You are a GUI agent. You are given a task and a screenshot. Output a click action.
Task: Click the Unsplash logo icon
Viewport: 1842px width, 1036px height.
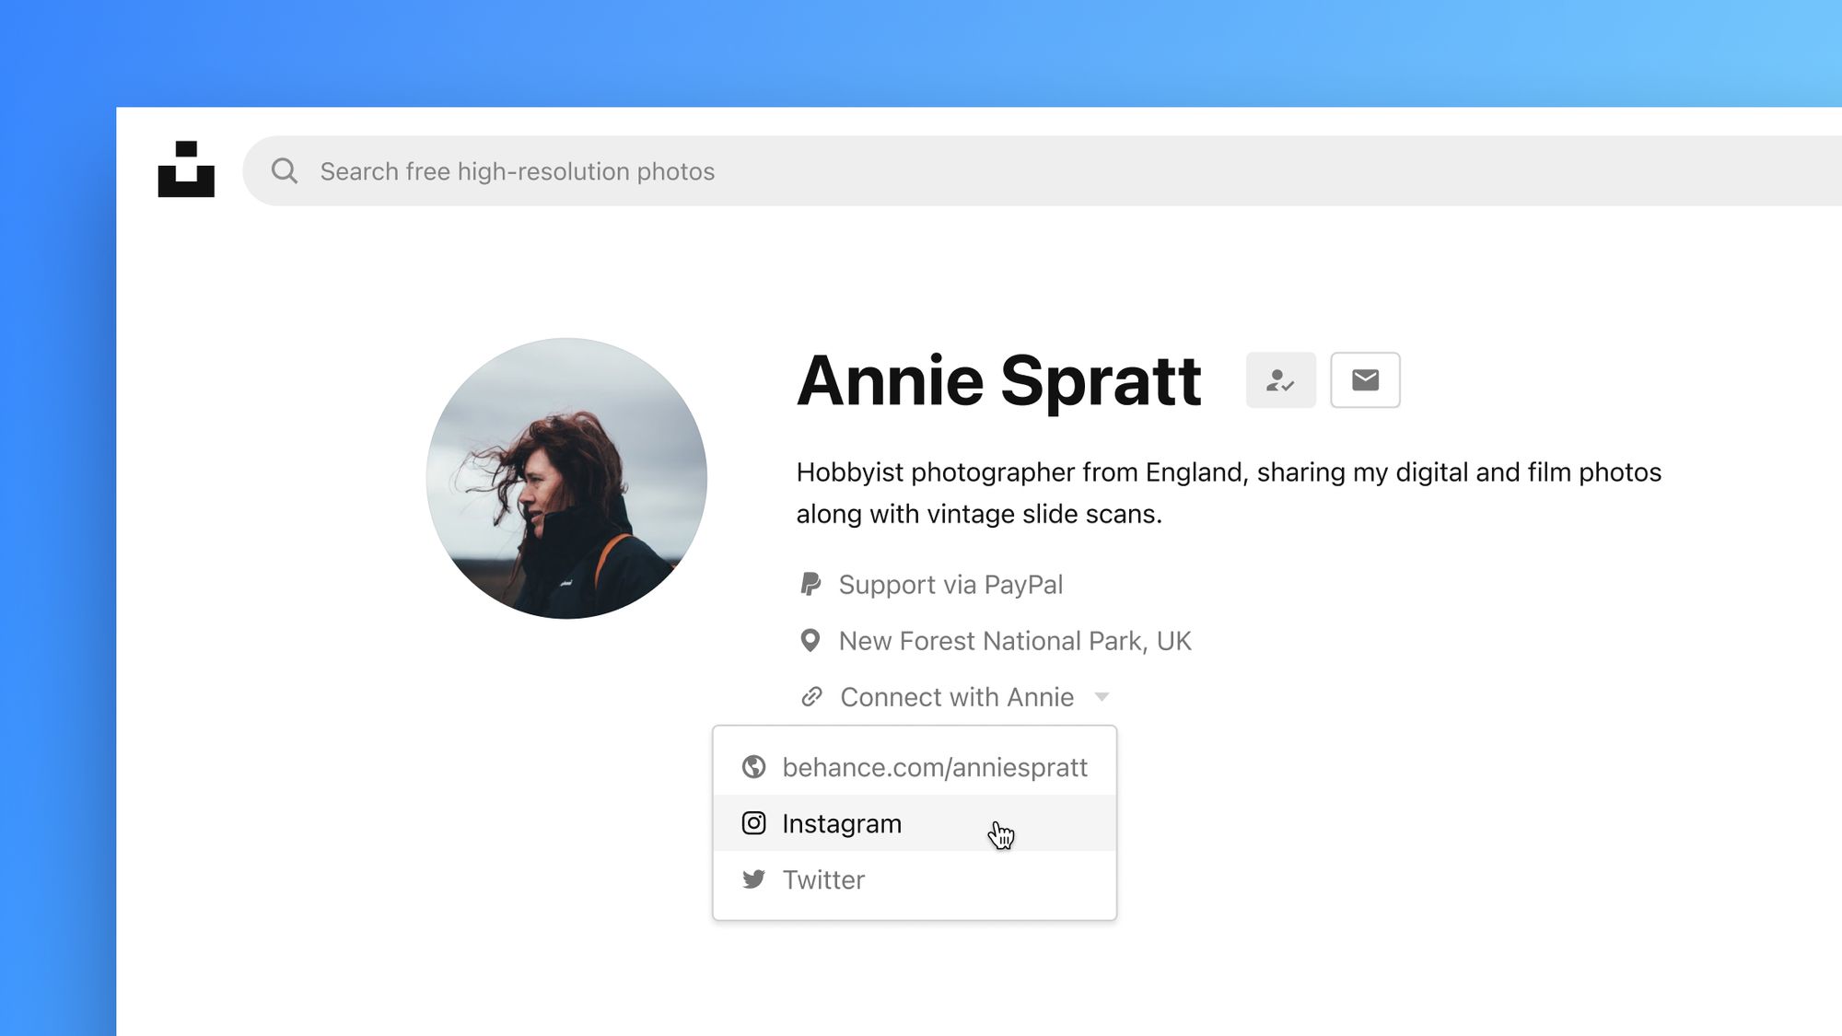point(186,169)
